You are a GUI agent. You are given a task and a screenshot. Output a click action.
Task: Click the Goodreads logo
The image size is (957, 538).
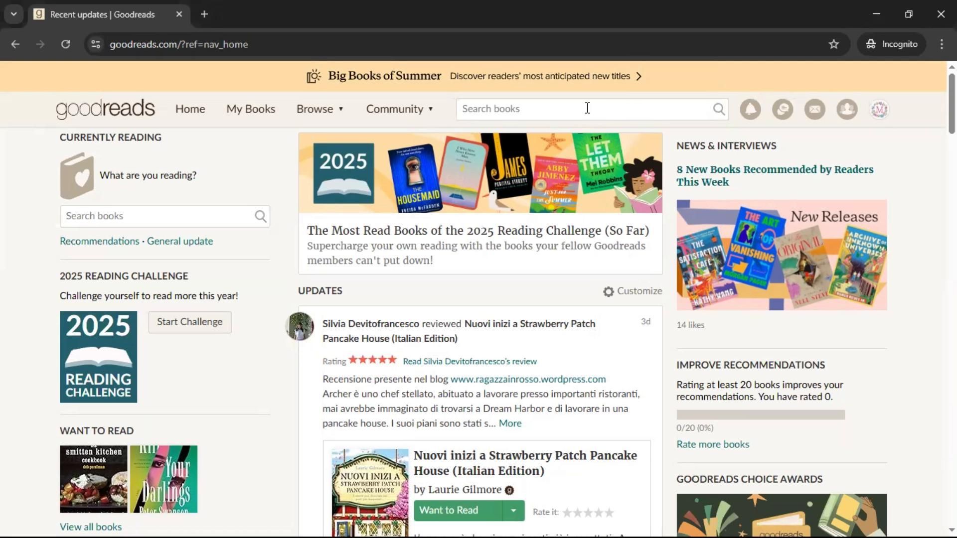point(105,109)
